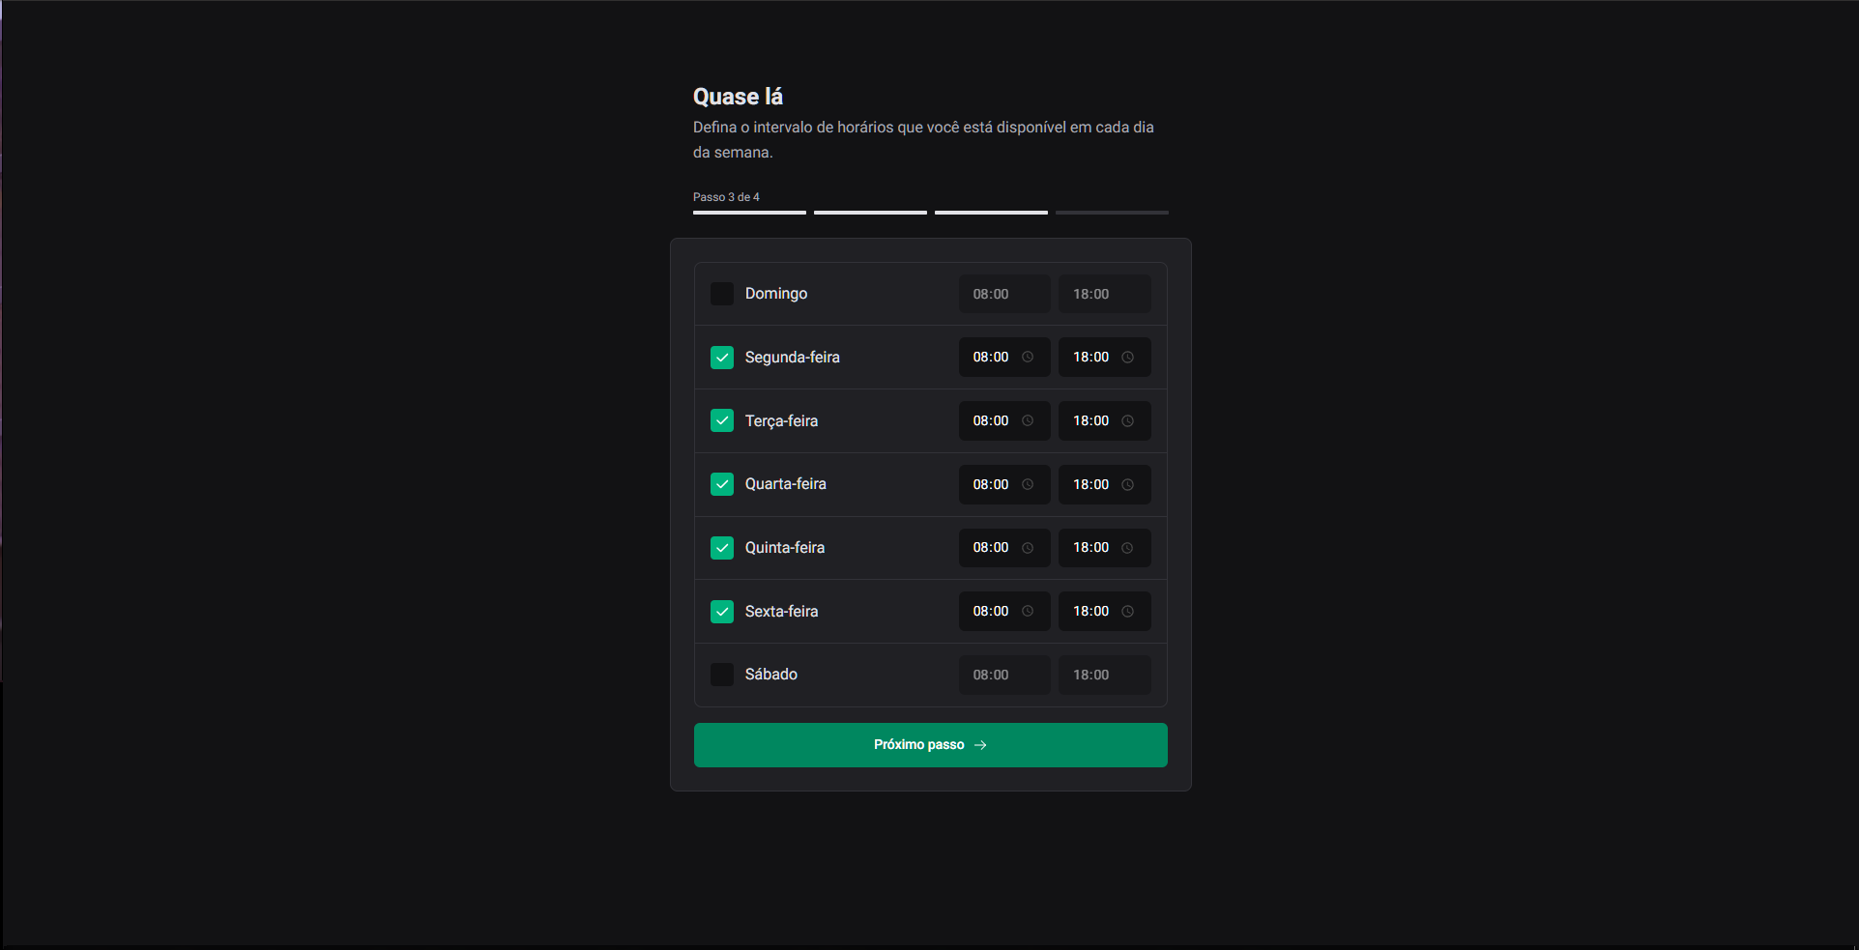Disable the Quarta-feira checkbox

pyautogui.click(x=722, y=484)
